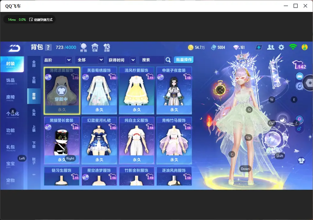Screen dimensions: 313x220
Task: Open the 仓库 warehouse icon
Action: pyautogui.click(x=95, y=48)
